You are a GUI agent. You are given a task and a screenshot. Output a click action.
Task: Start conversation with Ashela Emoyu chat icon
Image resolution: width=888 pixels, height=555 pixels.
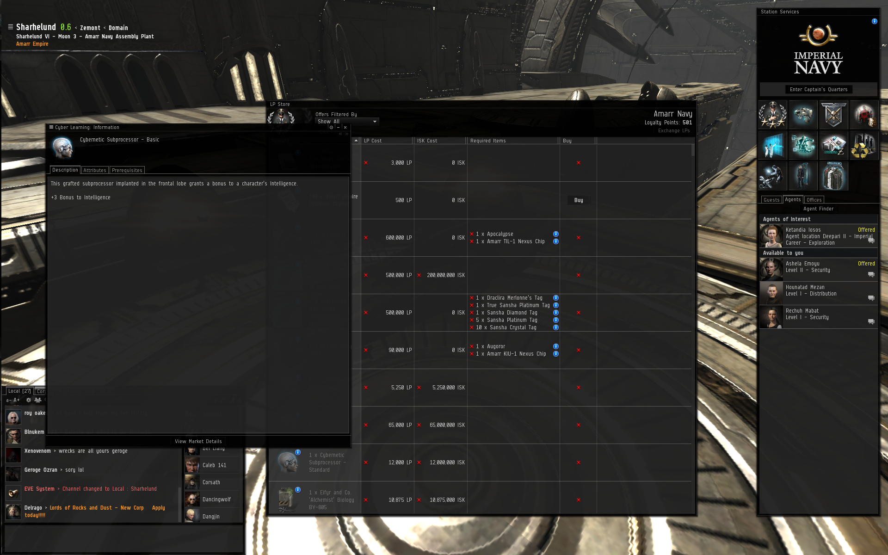871,274
